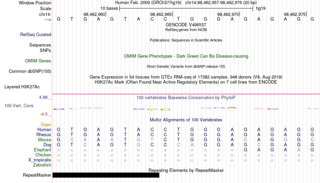Click 'Repeating Elements by RepeatMasker' title
This screenshot has width=320, height=183.
[x=186, y=170]
